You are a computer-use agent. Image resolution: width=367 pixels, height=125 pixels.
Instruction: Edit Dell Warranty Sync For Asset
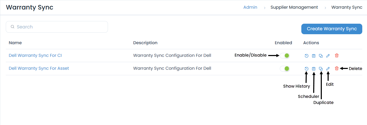(x=328, y=69)
